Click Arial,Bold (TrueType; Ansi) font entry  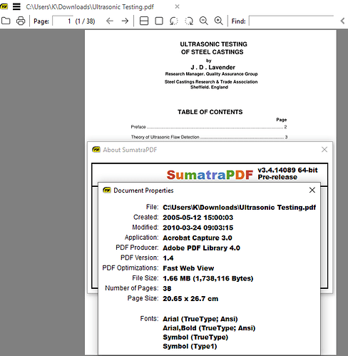(209, 328)
